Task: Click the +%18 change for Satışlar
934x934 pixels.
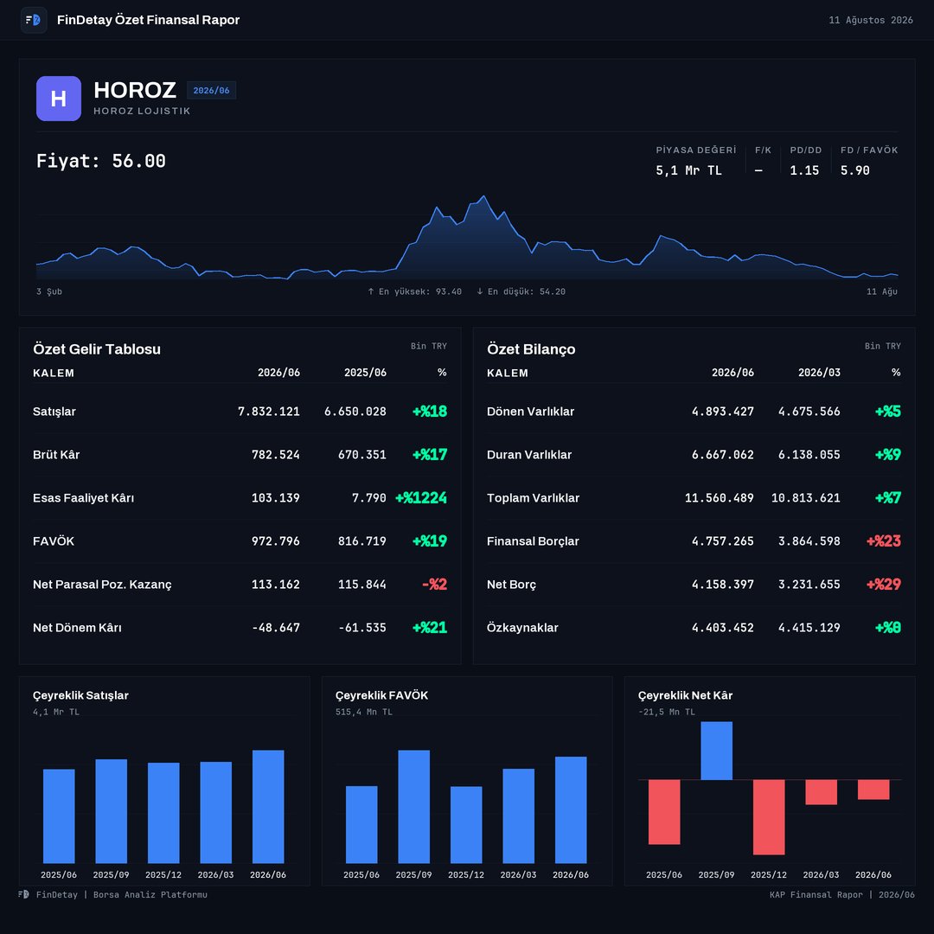Action: tap(430, 411)
